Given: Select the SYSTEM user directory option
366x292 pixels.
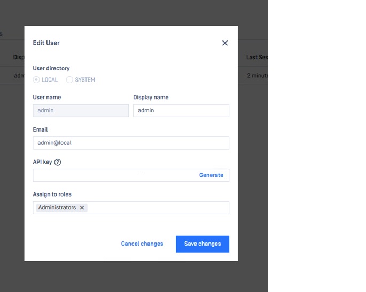Looking at the screenshot, I should point(69,79).
